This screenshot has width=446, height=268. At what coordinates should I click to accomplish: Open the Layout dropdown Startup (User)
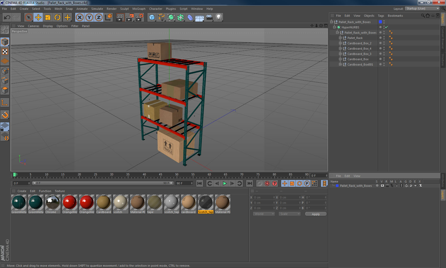click(x=422, y=8)
